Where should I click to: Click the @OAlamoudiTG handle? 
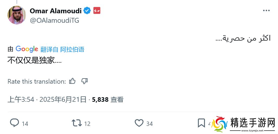tap(54, 20)
